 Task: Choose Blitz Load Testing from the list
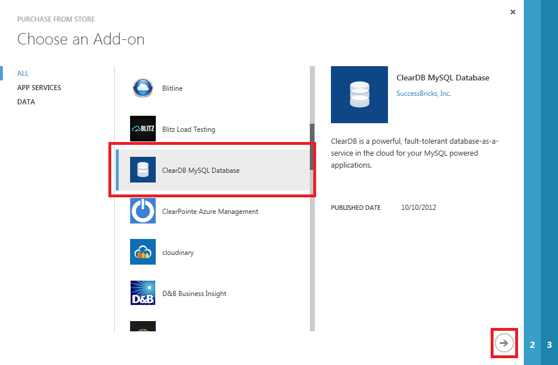click(188, 129)
